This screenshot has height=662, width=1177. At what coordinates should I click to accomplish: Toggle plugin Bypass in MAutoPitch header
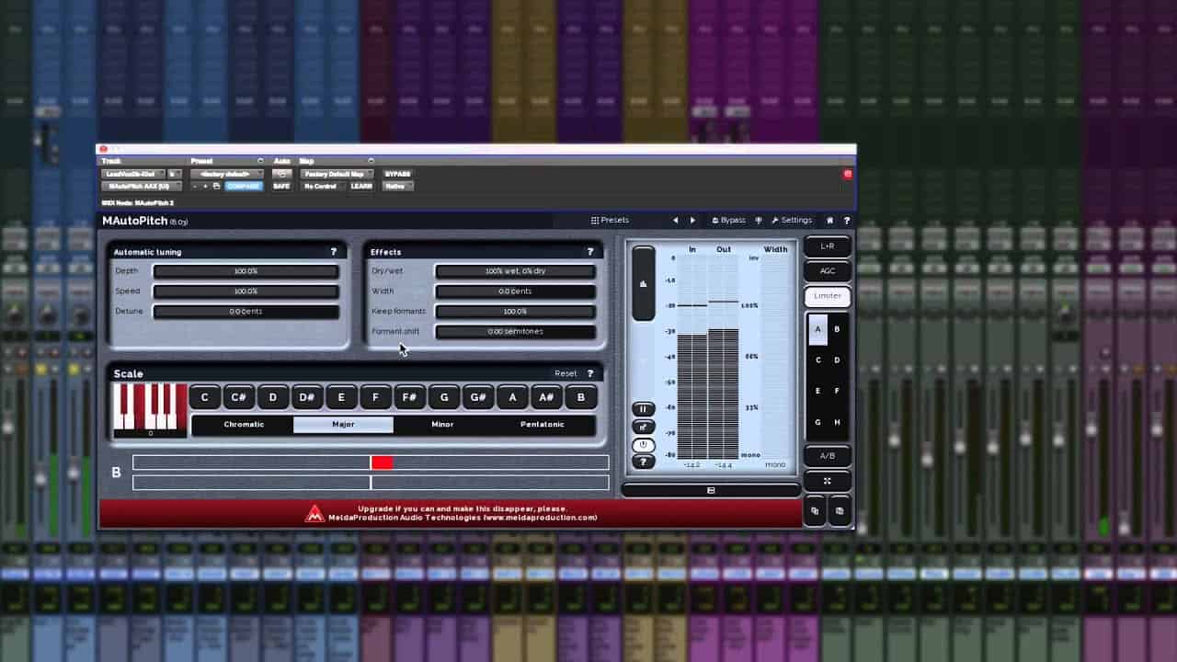click(727, 221)
